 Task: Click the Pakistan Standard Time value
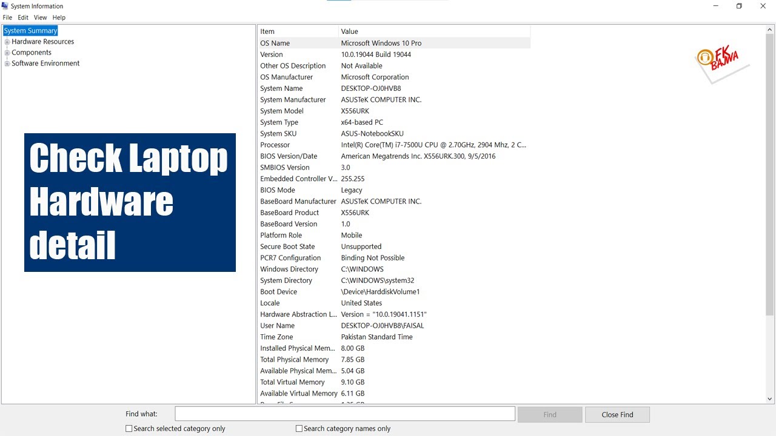pyautogui.click(x=377, y=337)
